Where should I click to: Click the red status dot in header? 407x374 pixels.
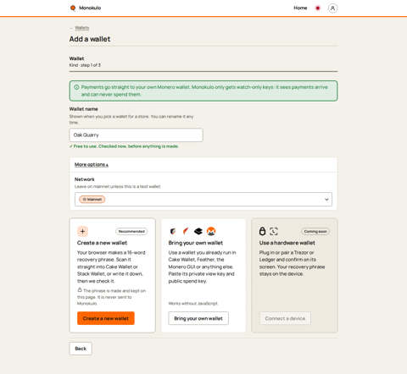tap(318, 8)
